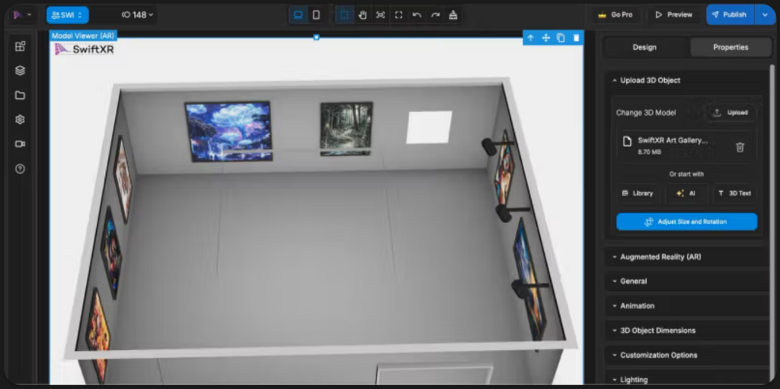Click the blue tree painting in gallery

pos(229,131)
